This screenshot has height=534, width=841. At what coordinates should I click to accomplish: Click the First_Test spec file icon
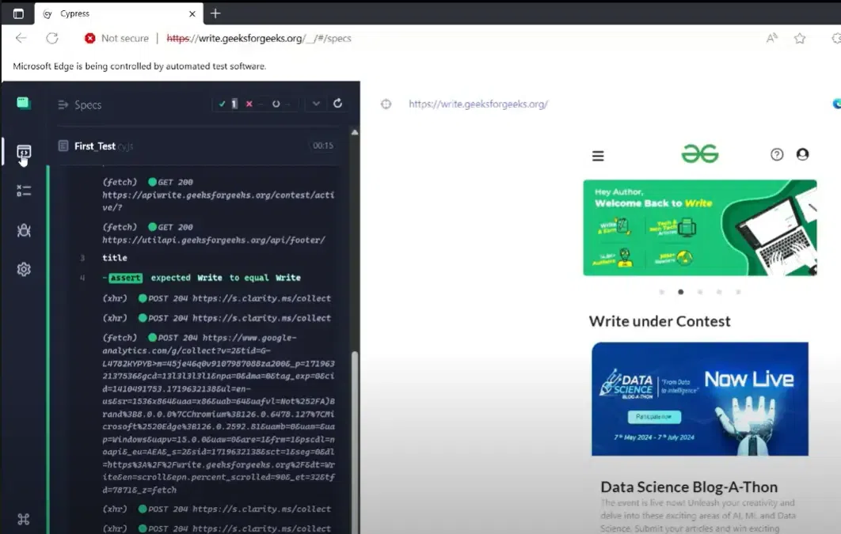63,146
